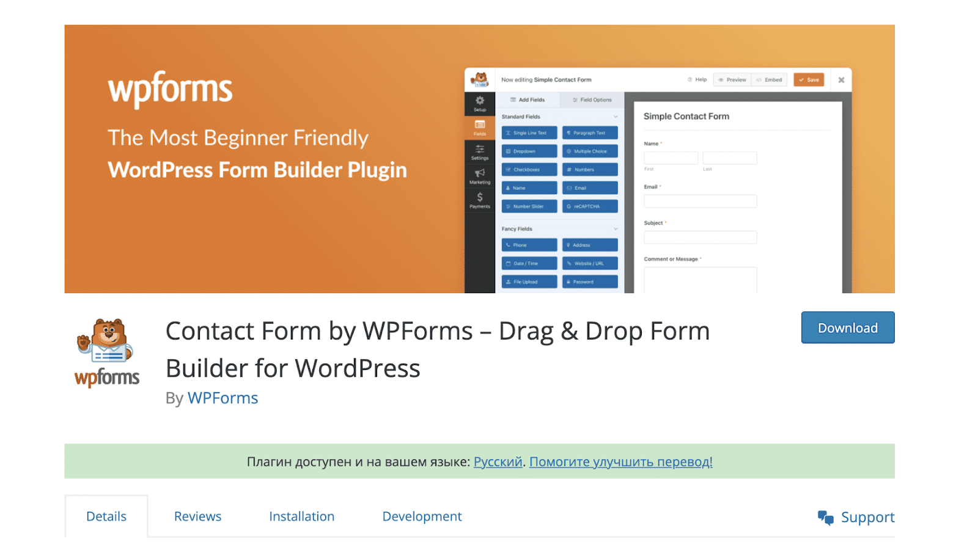Click the Русский language link
Viewport: 978px width, 555px height.
[x=498, y=462]
